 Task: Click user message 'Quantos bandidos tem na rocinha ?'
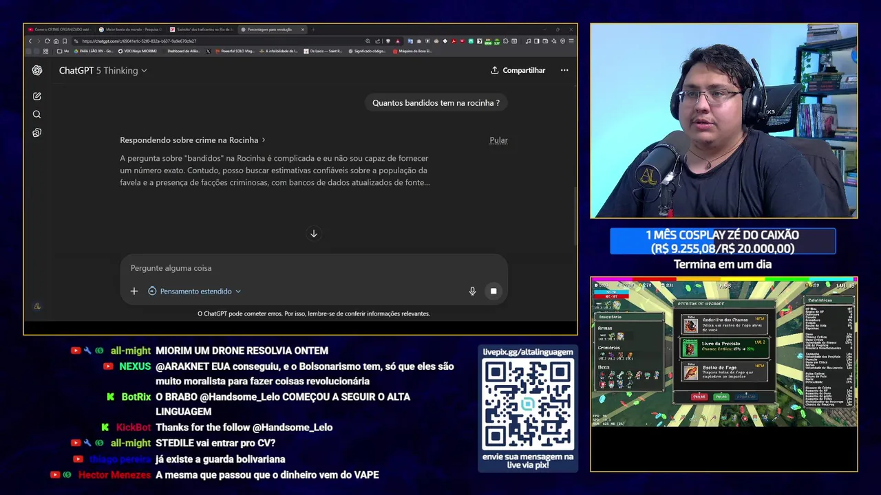tap(436, 102)
